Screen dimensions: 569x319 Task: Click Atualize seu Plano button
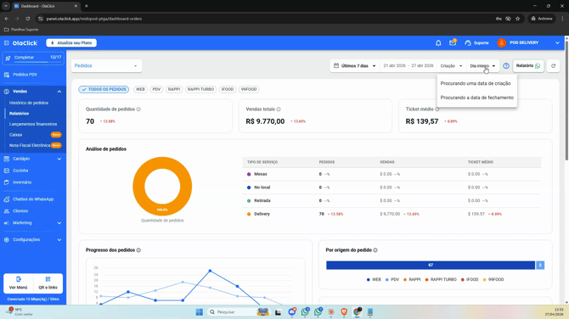(71, 42)
